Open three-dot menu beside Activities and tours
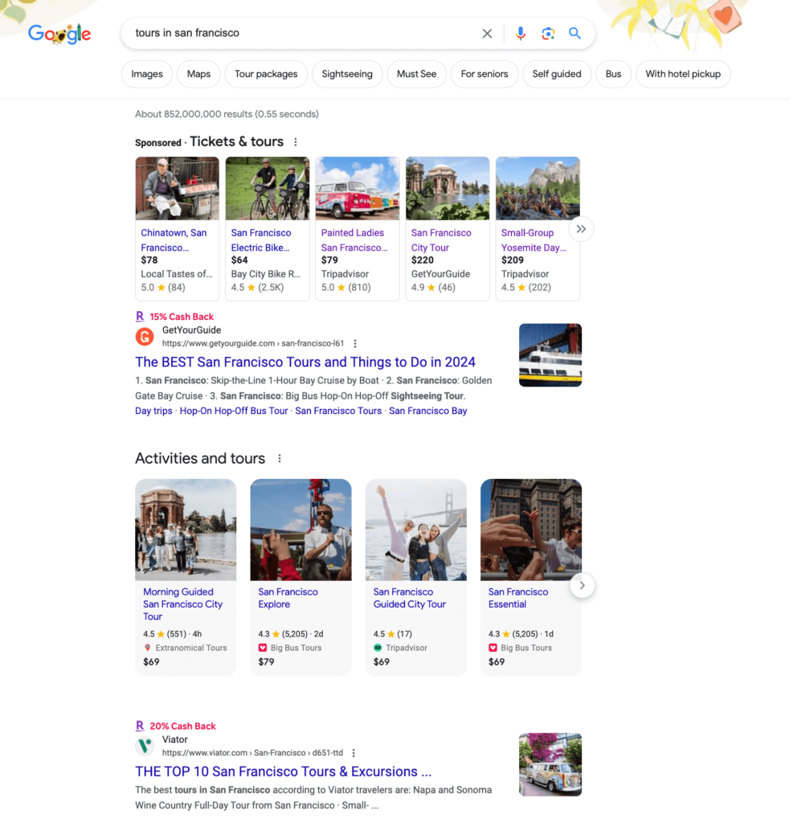789x823 pixels. pyautogui.click(x=280, y=459)
